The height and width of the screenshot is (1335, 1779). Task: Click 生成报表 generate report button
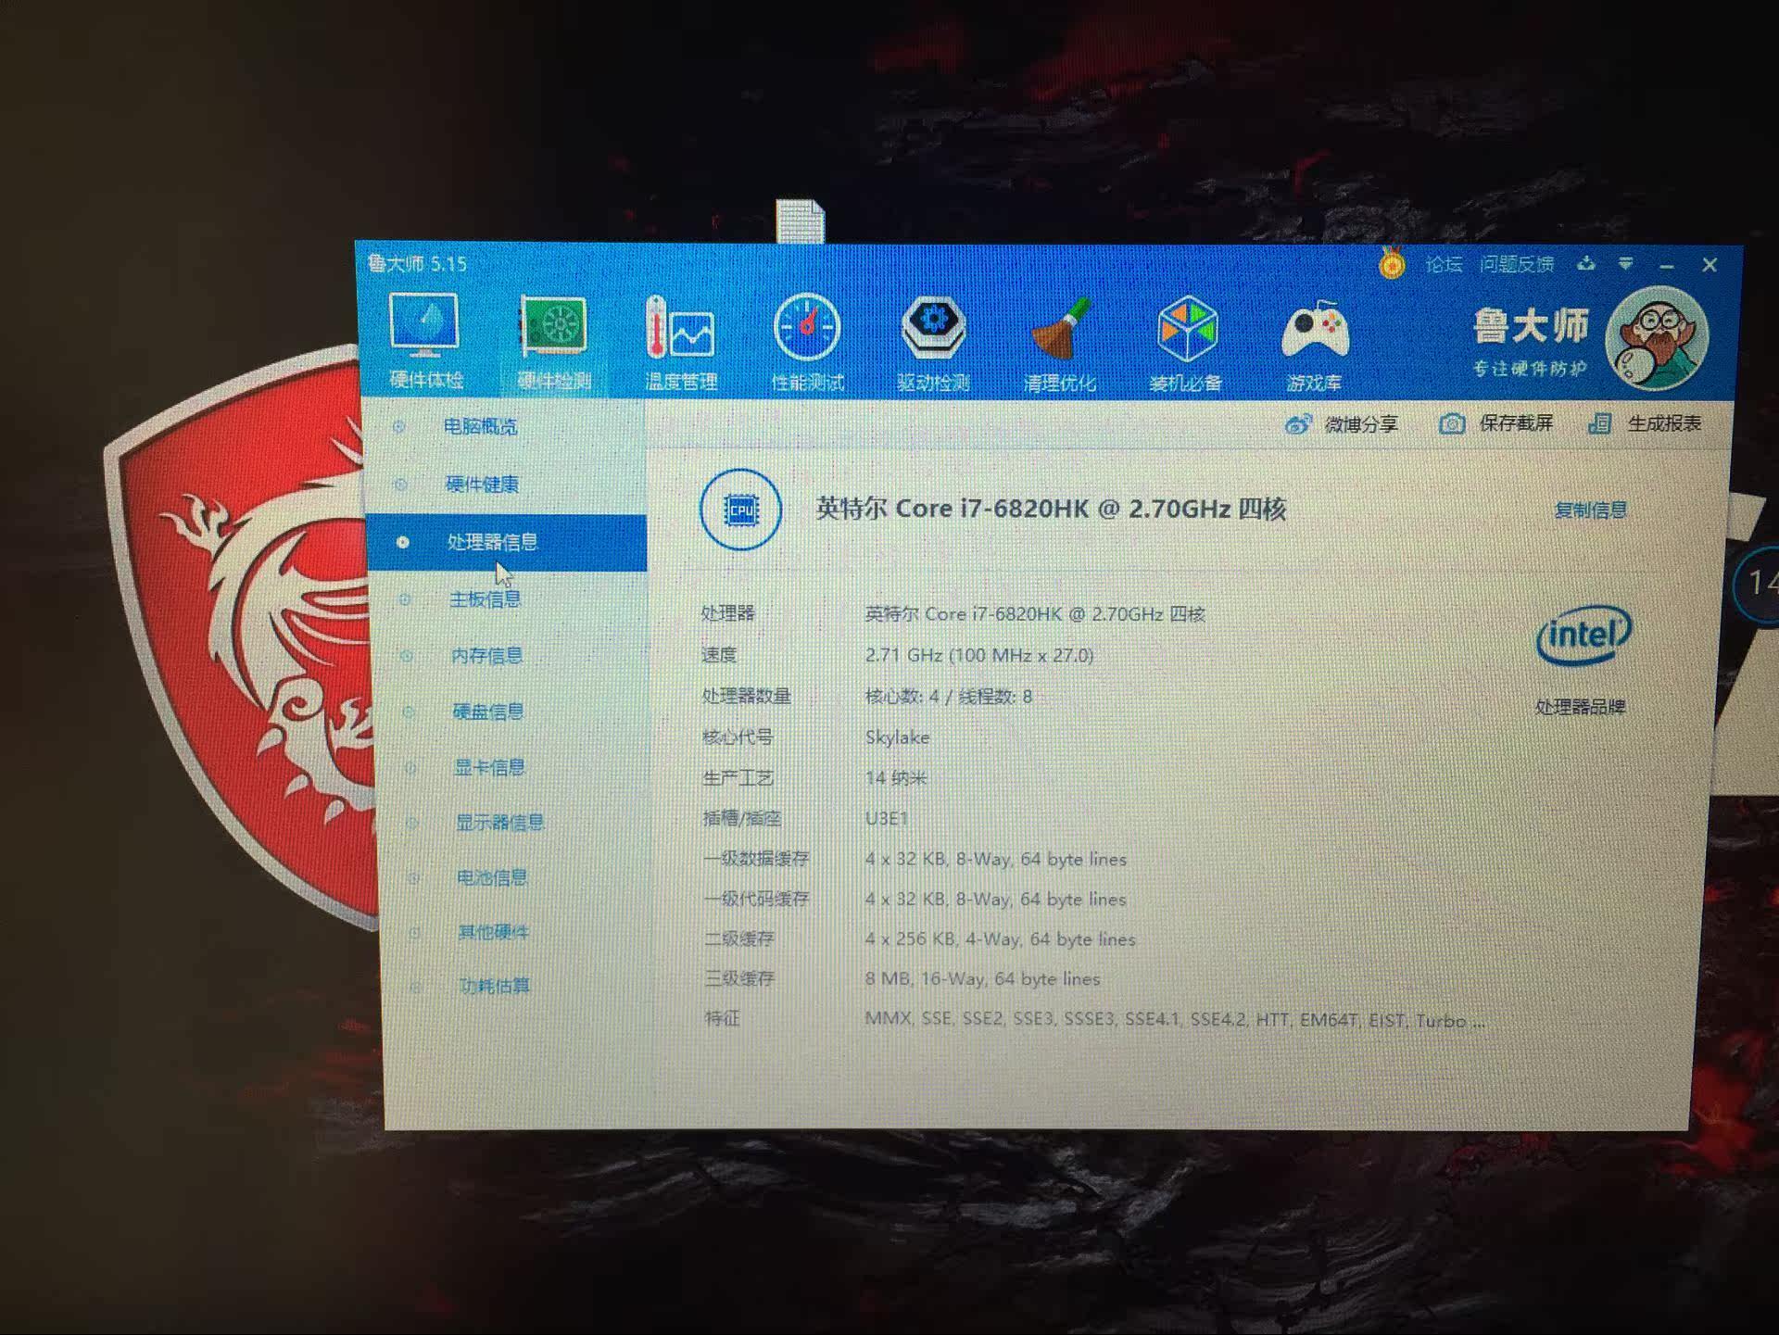[1646, 423]
